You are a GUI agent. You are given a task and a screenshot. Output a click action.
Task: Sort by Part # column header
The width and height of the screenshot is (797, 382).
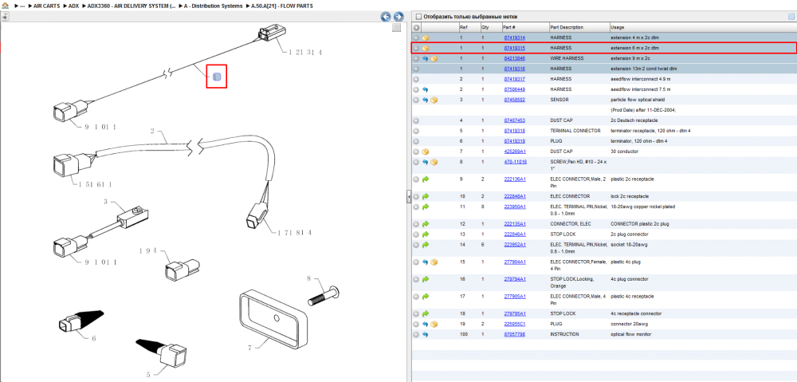click(509, 27)
